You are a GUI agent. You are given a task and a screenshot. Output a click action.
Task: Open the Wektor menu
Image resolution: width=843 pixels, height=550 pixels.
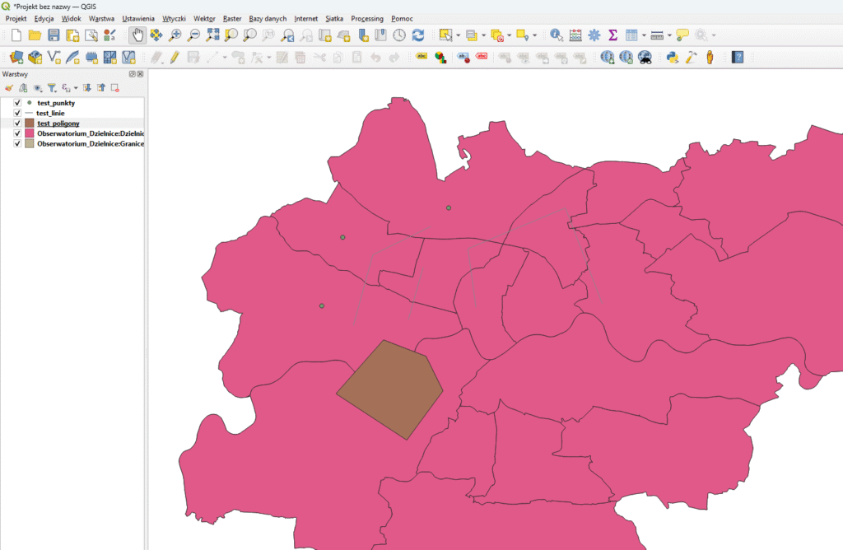pos(204,18)
